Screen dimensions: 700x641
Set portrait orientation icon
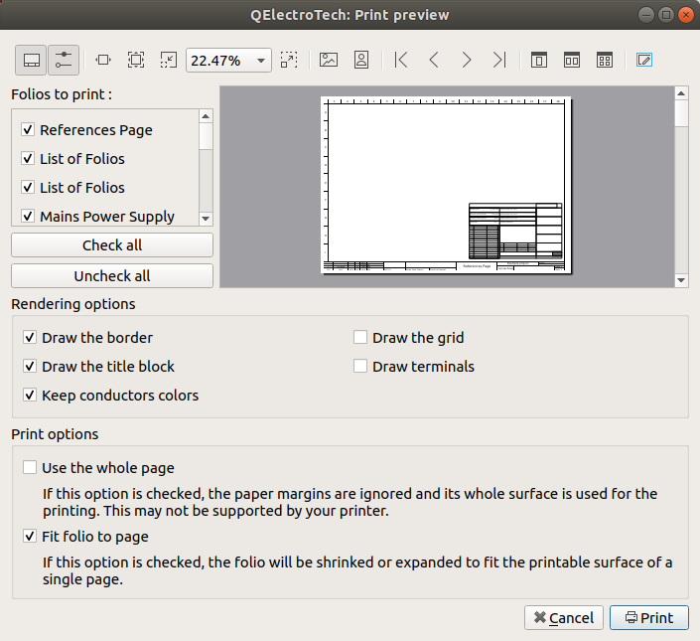[x=361, y=60]
